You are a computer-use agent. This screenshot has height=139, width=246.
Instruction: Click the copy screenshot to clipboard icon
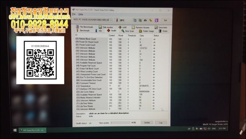click(140, 20)
